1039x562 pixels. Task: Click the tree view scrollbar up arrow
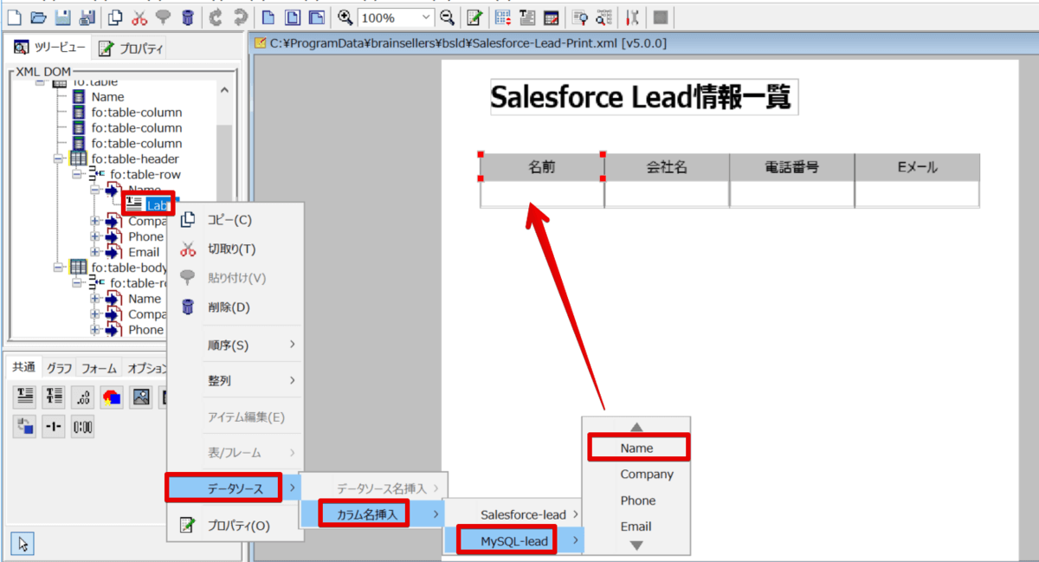pyautogui.click(x=224, y=90)
